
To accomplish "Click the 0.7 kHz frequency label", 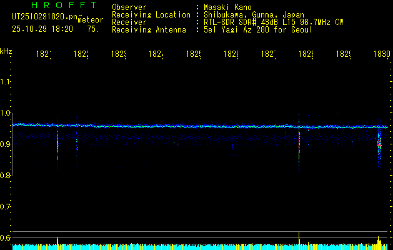I will pyautogui.click(x=5, y=207).
